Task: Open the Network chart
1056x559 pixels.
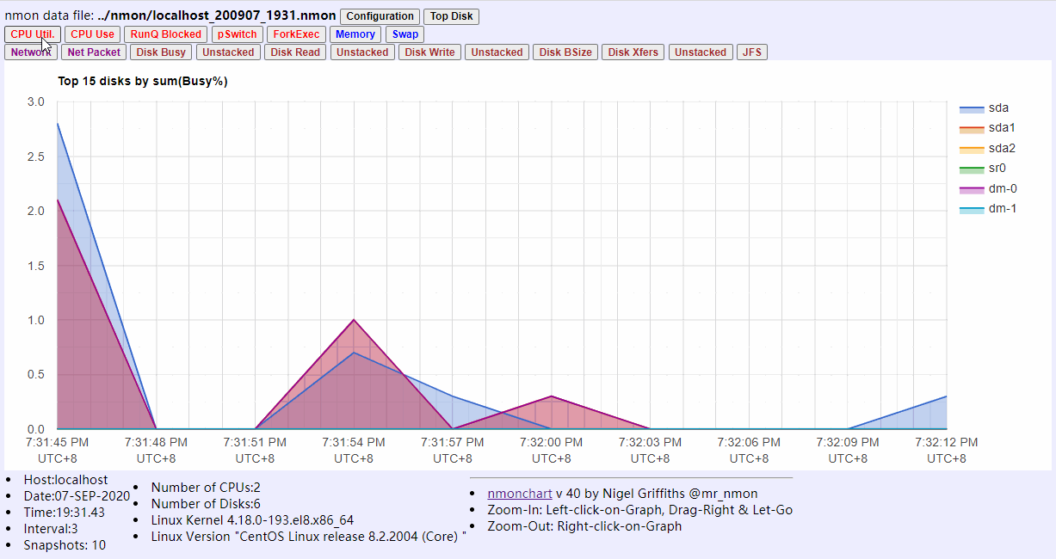Action: (x=31, y=52)
